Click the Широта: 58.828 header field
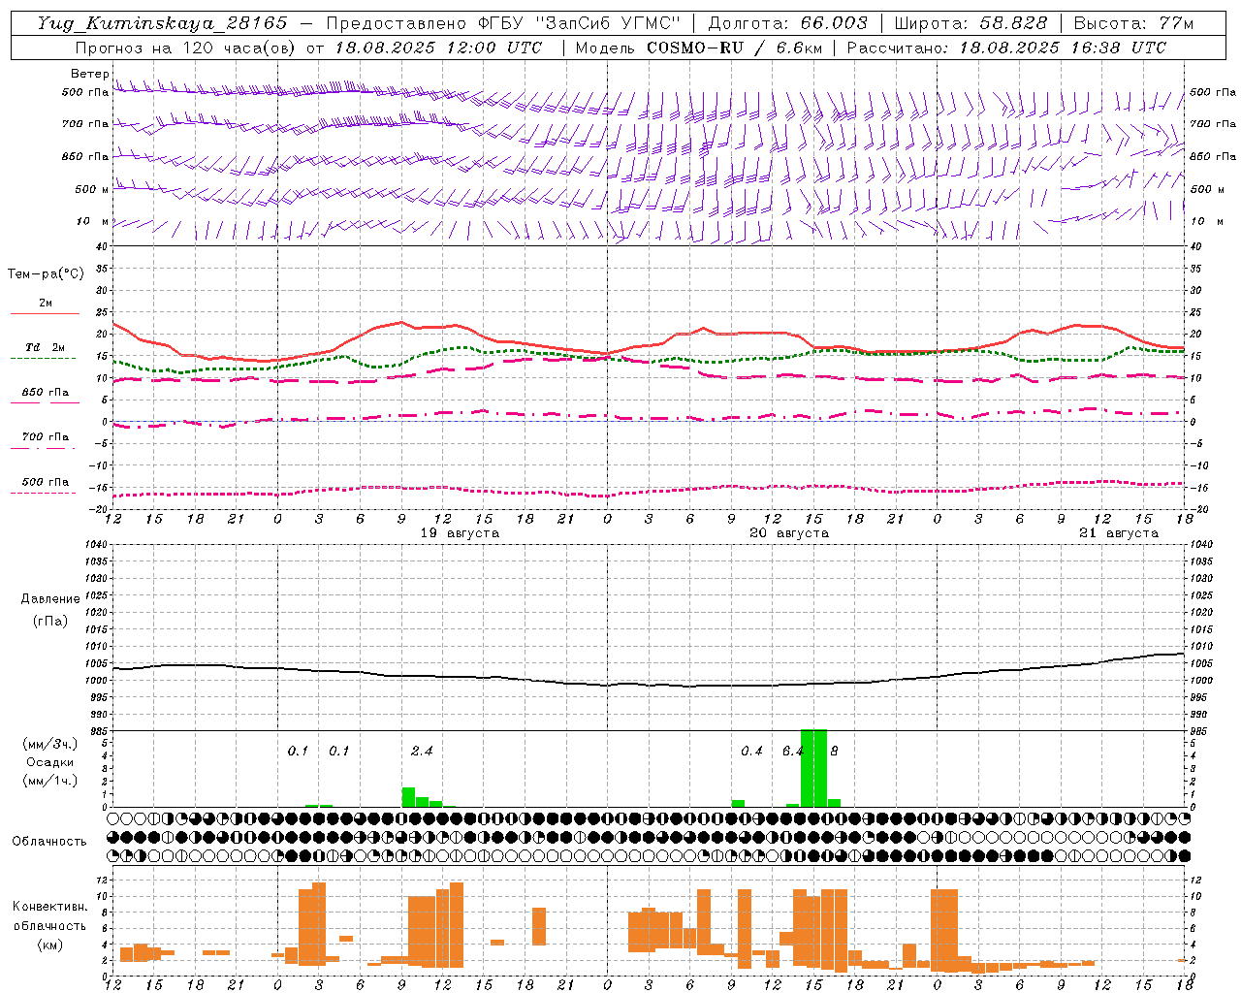 [971, 23]
